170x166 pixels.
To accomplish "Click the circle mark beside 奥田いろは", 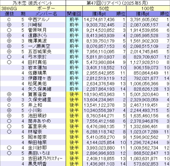I will click(9, 153).
